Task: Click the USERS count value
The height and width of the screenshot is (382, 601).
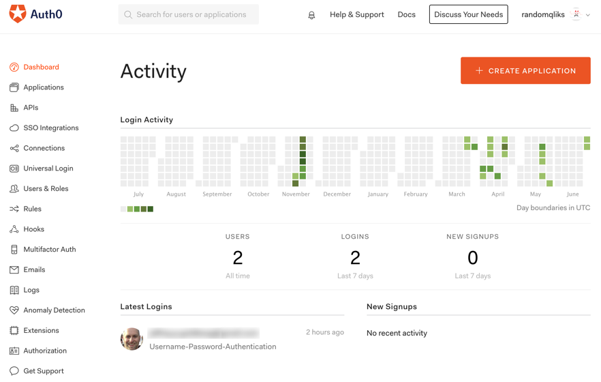Action: (x=238, y=257)
